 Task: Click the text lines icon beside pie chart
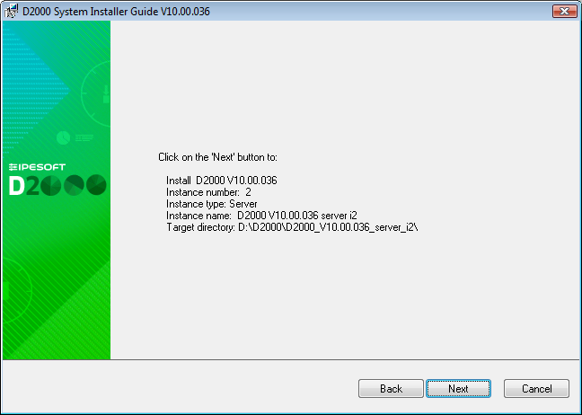pyautogui.click(x=84, y=138)
